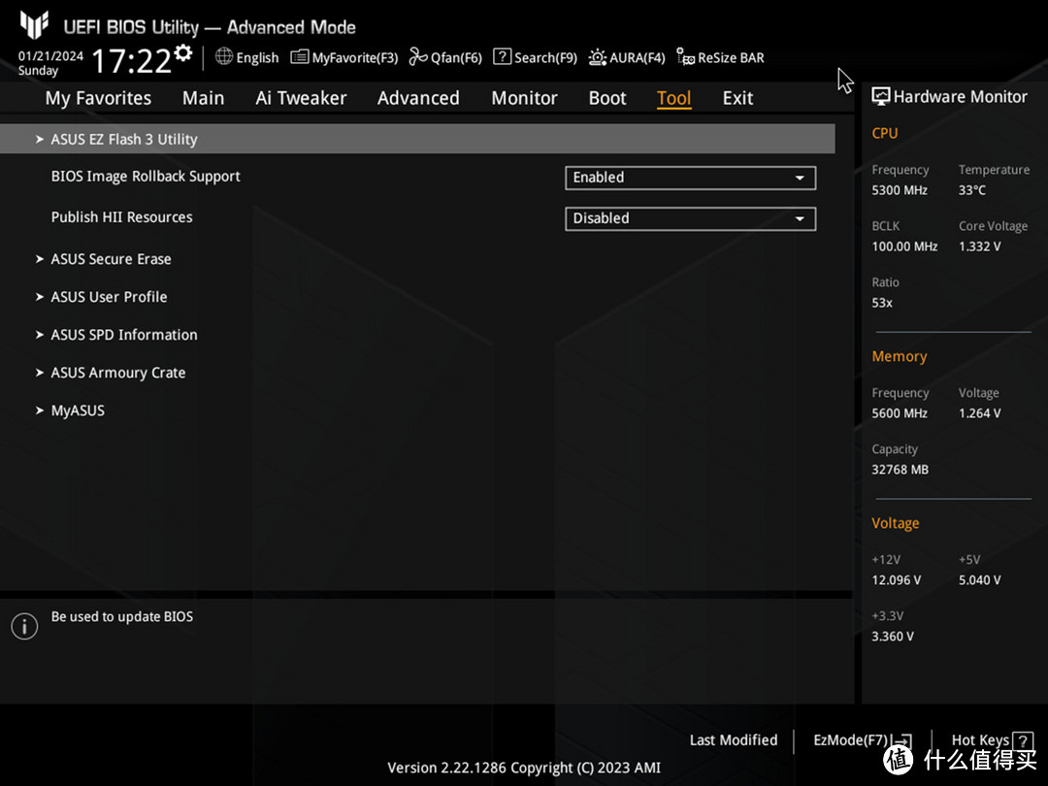The image size is (1048, 786).
Task: Select the ASUS Secure Erase entry
Action: coord(111,259)
